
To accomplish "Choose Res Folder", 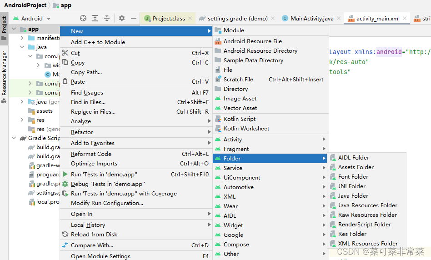I will pos(367,234).
